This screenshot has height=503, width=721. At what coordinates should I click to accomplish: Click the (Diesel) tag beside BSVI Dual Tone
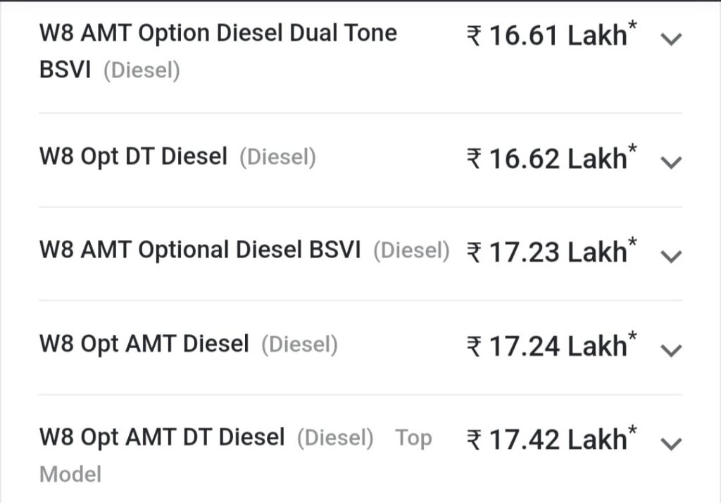pos(142,71)
